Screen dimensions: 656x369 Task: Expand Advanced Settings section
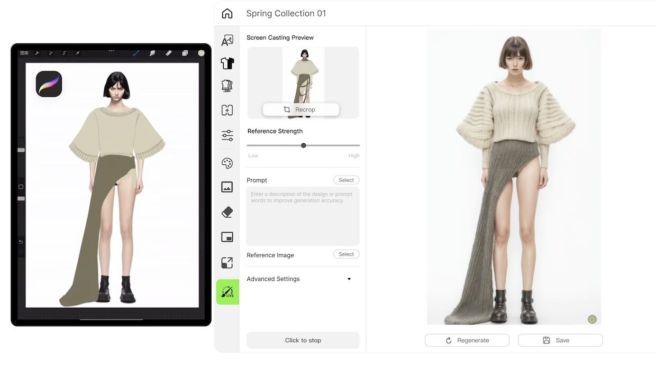(x=349, y=279)
